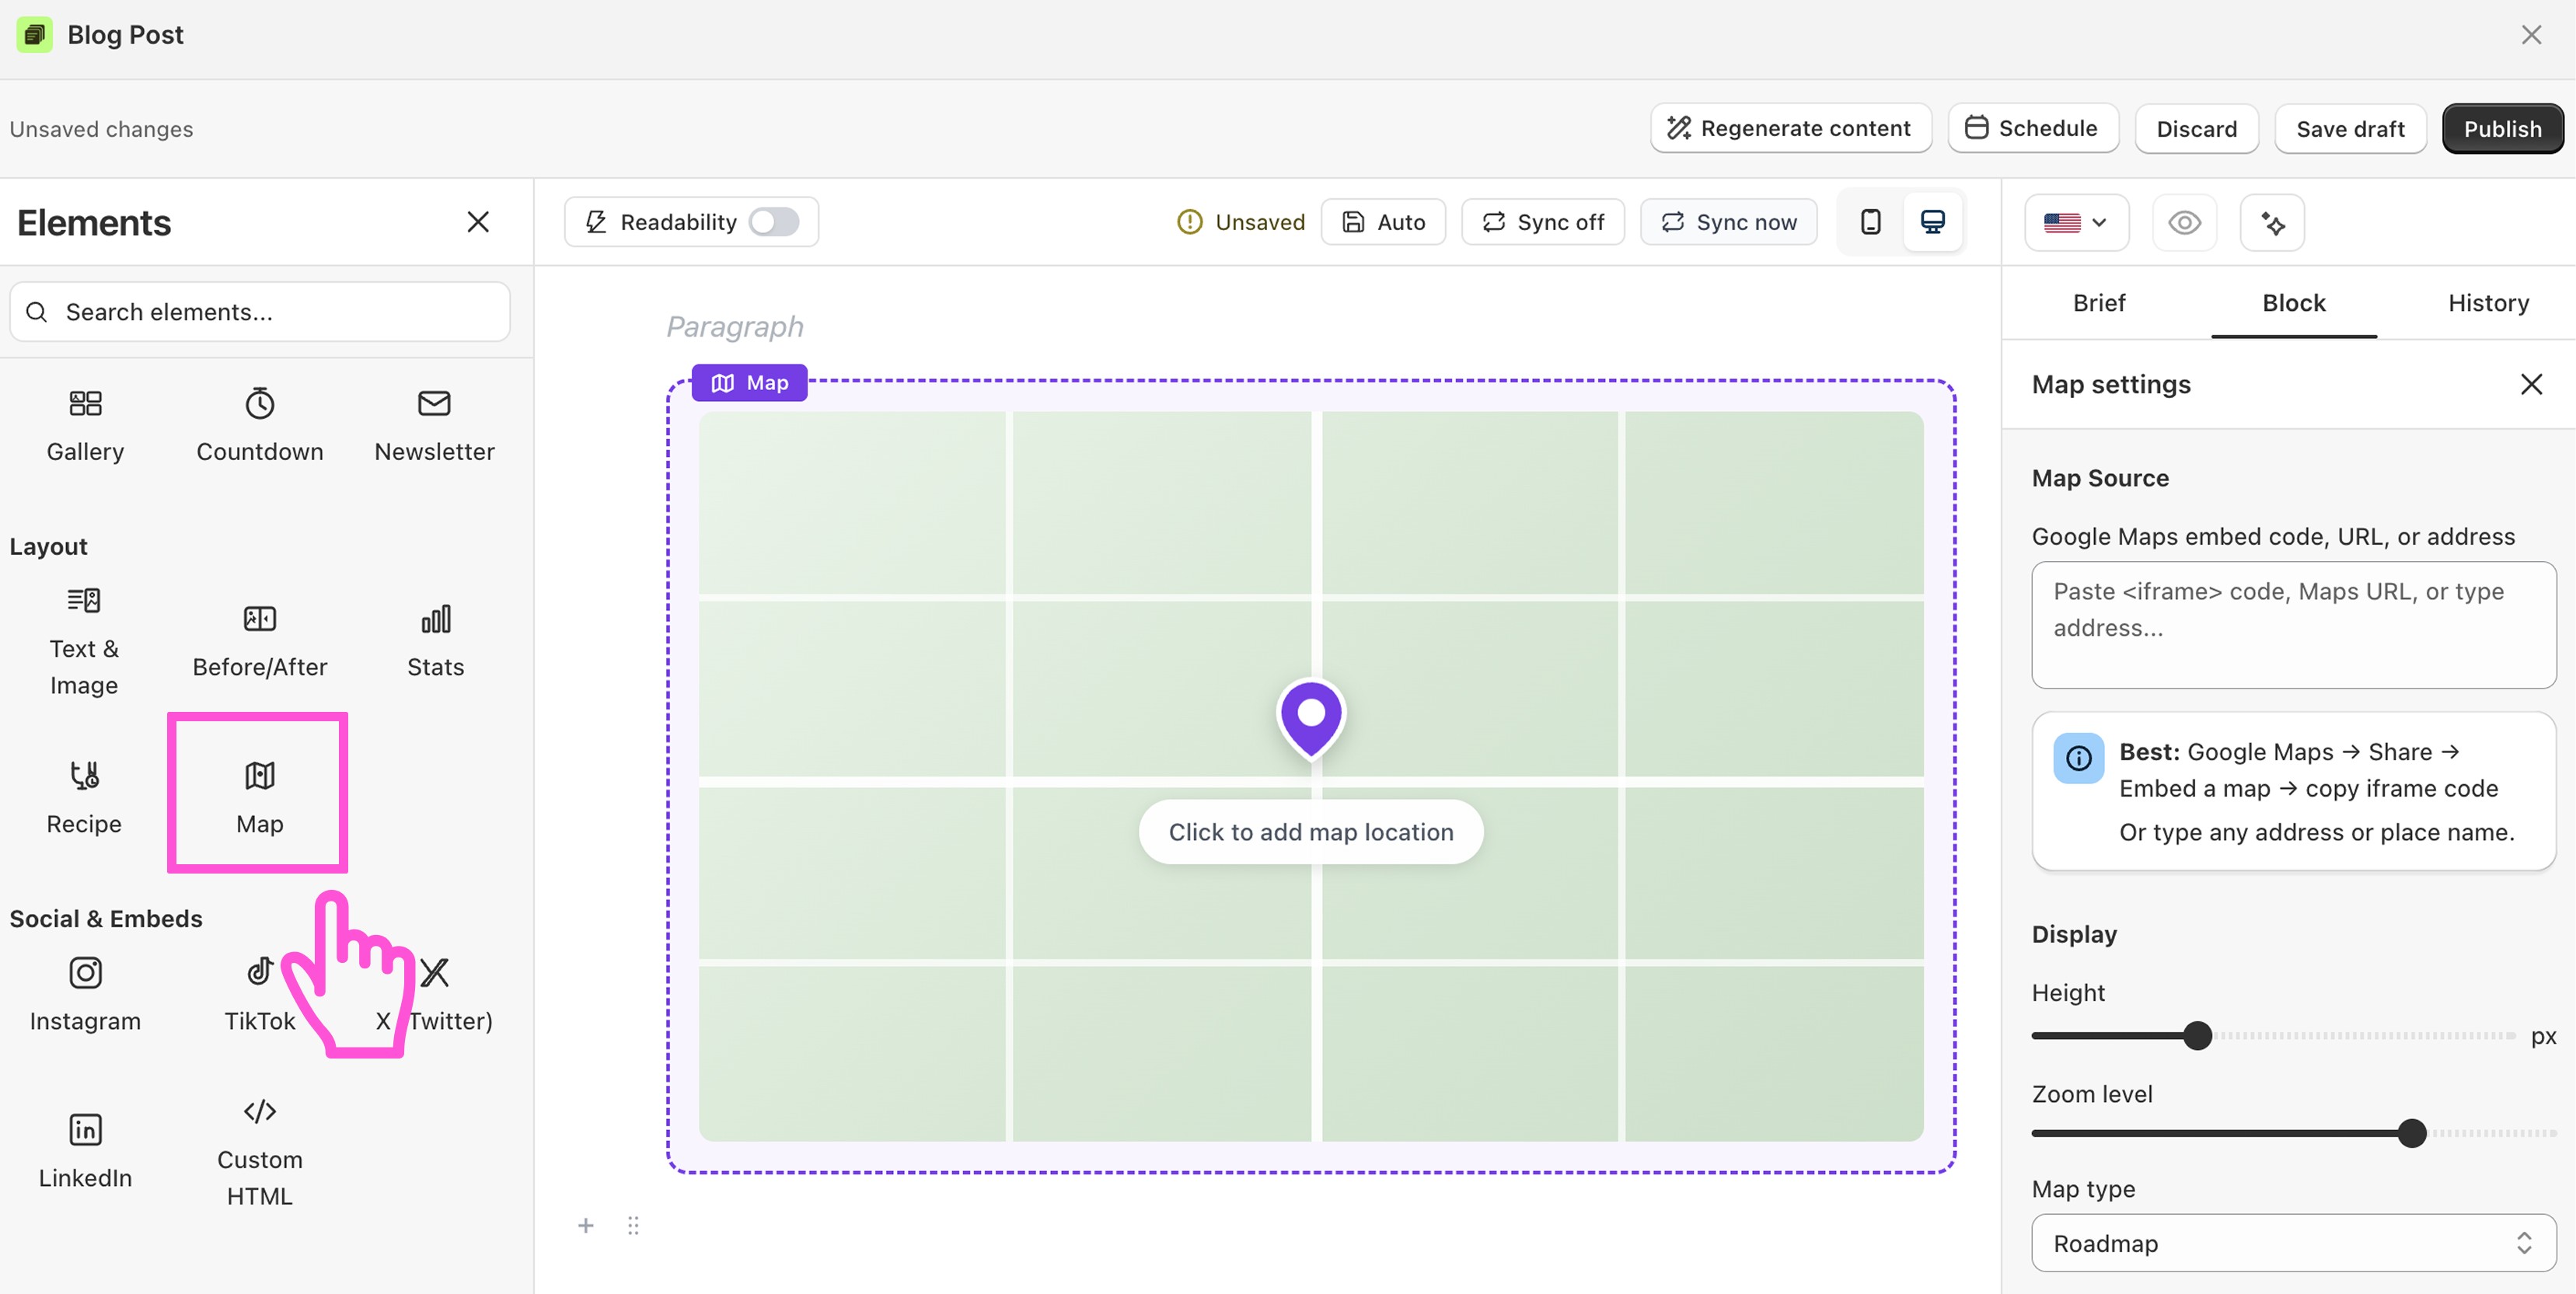The width and height of the screenshot is (2576, 1294).
Task: Click Sync now
Action: tap(1728, 222)
